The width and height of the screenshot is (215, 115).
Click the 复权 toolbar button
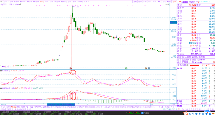tap(135, 2)
